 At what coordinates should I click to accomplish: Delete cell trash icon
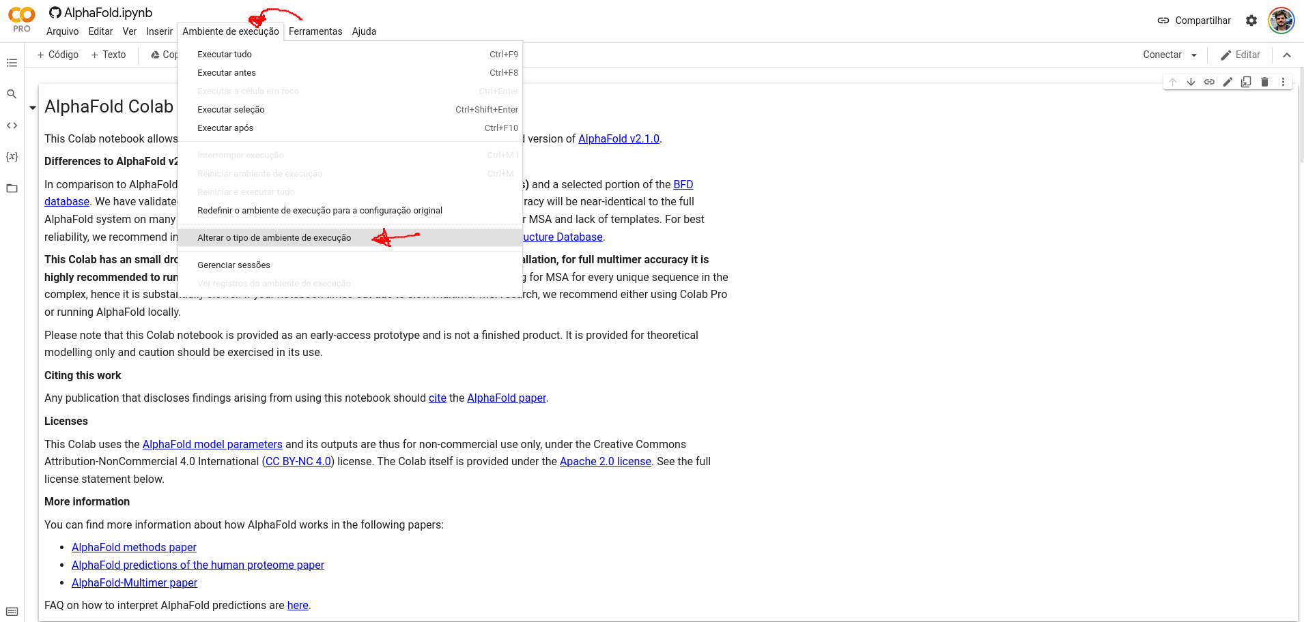(x=1264, y=82)
